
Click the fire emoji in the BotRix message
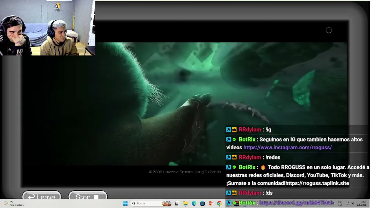(263, 167)
